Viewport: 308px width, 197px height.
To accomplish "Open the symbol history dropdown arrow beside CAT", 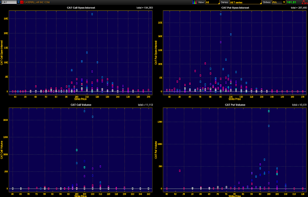I will pos(18,2).
